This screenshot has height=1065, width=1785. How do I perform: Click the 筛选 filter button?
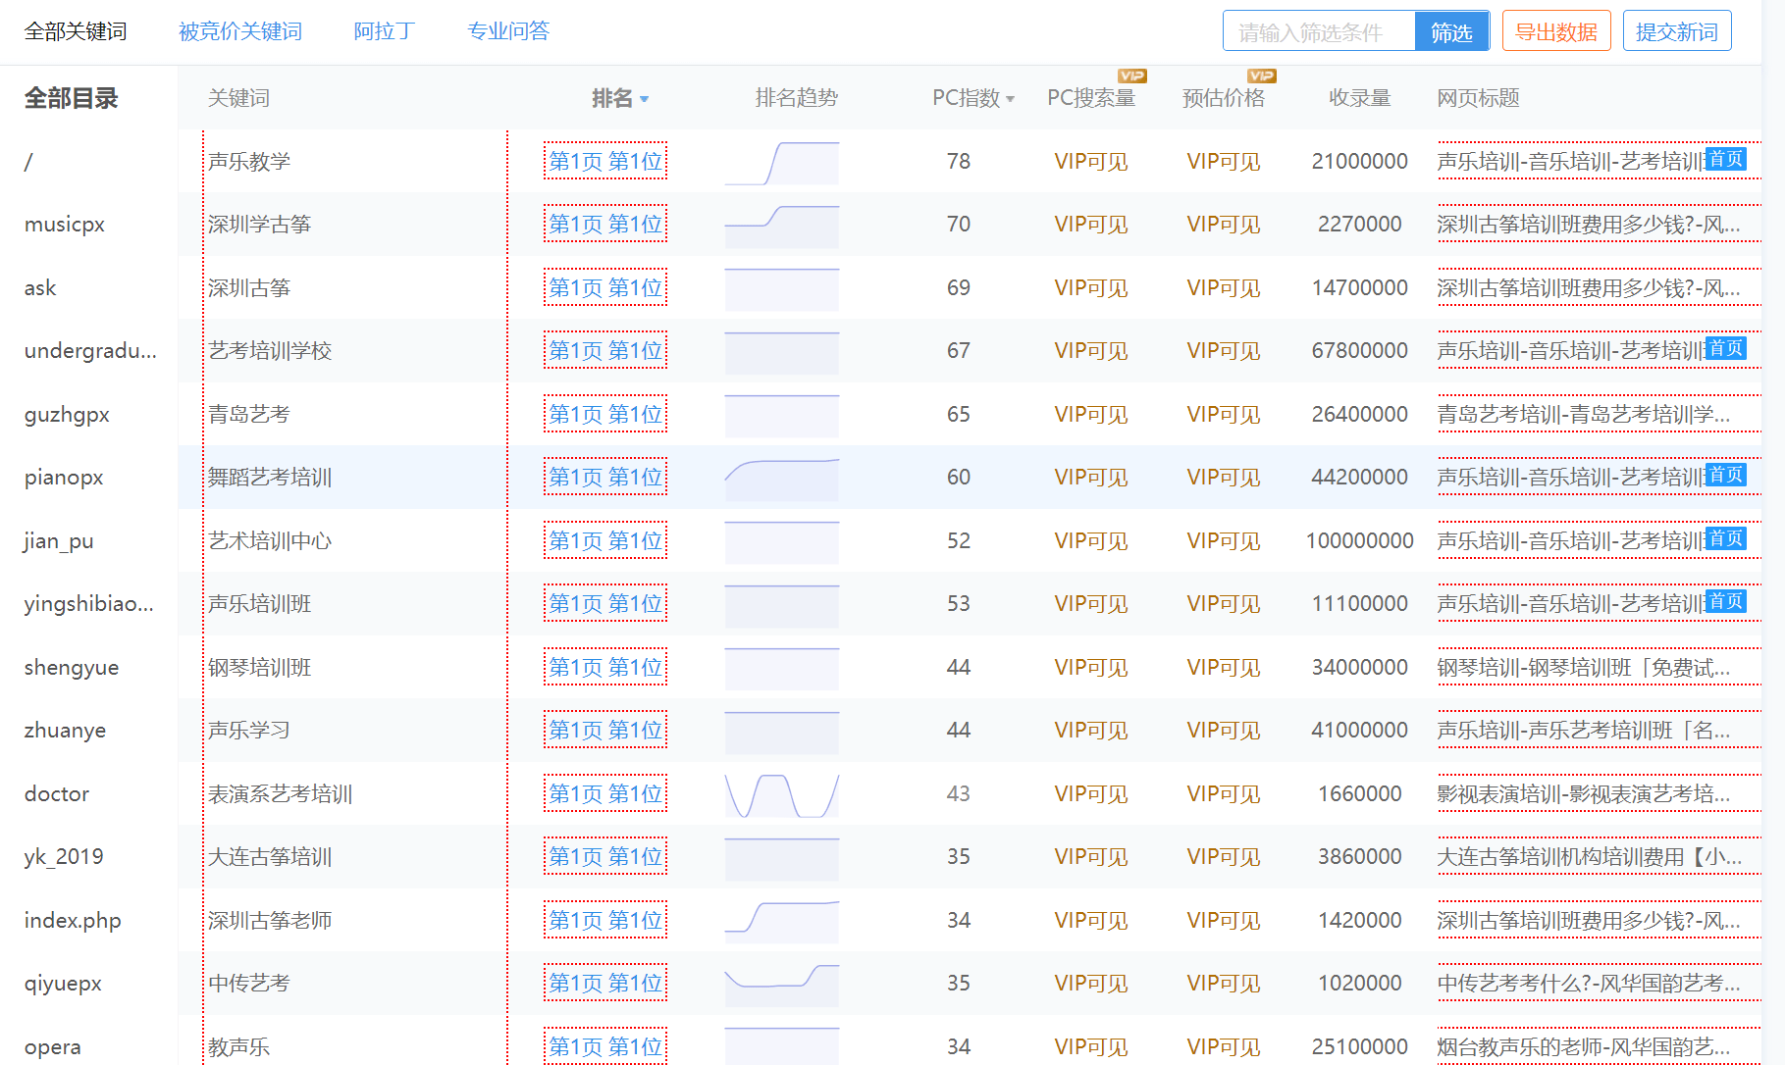[1451, 31]
